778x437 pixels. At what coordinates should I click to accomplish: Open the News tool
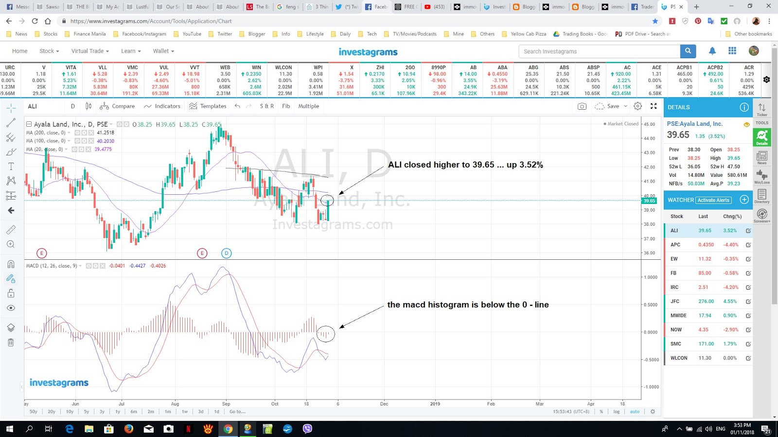(x=762, y=157)
